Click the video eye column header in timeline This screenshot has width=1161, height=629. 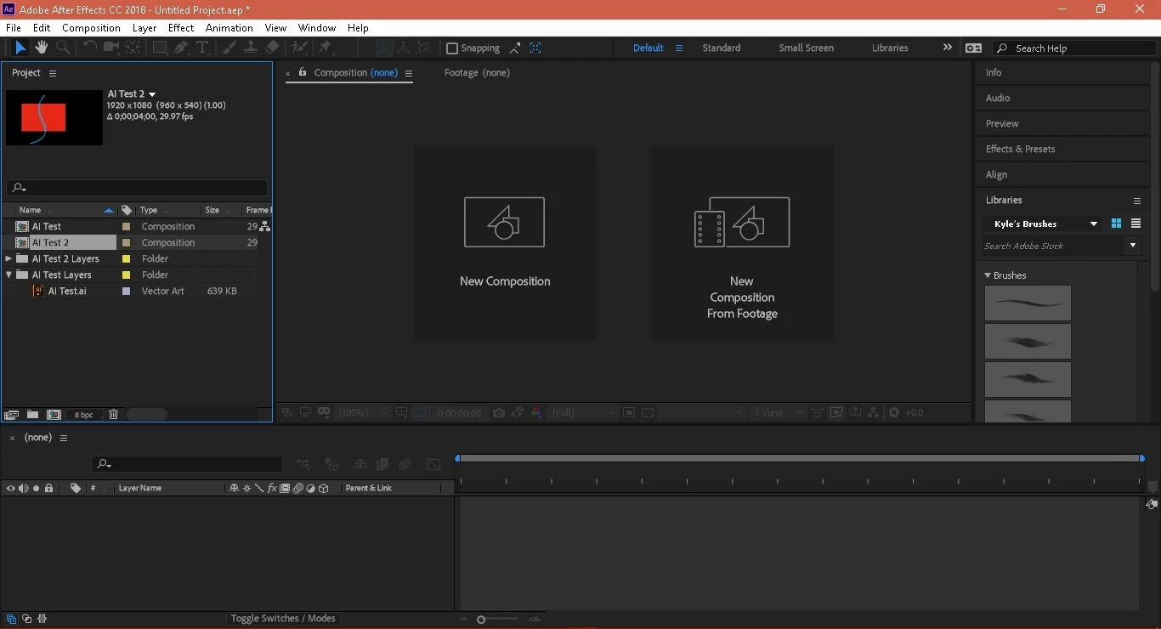[x=10, y=489]
